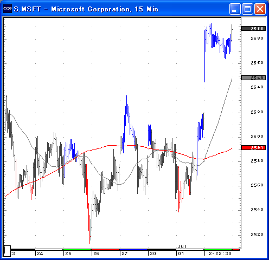Click date label 26 on time axis

[96, 253]
